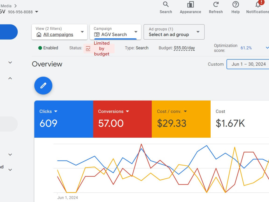This screenshot has height=202, width=269.
Task: Click the $29.33 cost per conversion value
Action: [x=172, y=123]
